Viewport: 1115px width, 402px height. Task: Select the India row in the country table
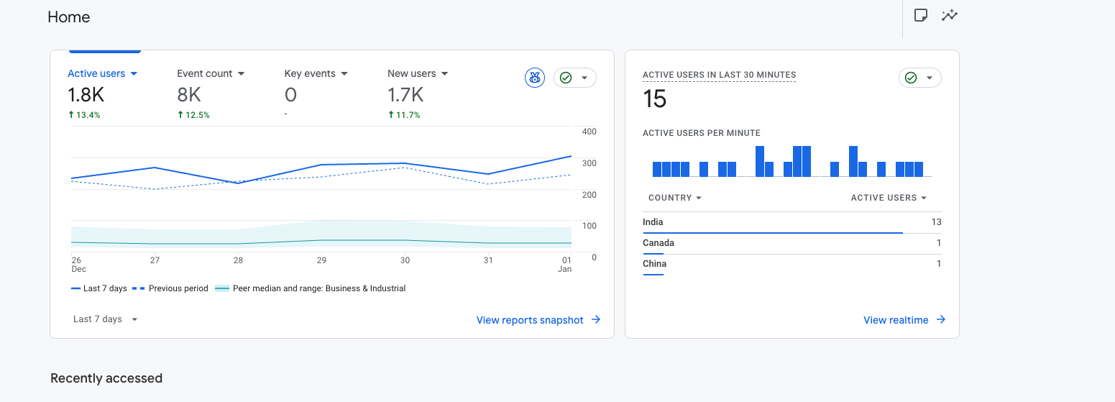pyautogui.click(x=791, y=222)
